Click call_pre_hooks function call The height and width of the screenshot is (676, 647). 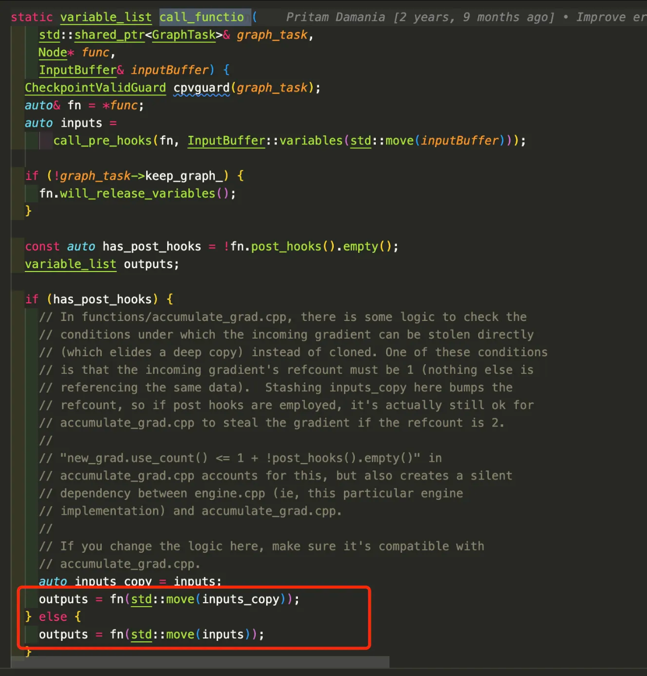[x=102, y=141]
